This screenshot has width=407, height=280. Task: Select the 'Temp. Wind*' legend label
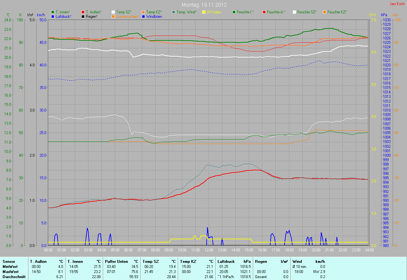pos(186,12)
